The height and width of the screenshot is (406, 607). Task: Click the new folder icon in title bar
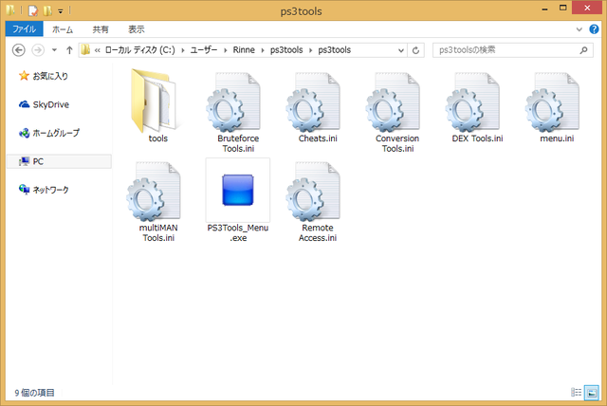[47, 10]
